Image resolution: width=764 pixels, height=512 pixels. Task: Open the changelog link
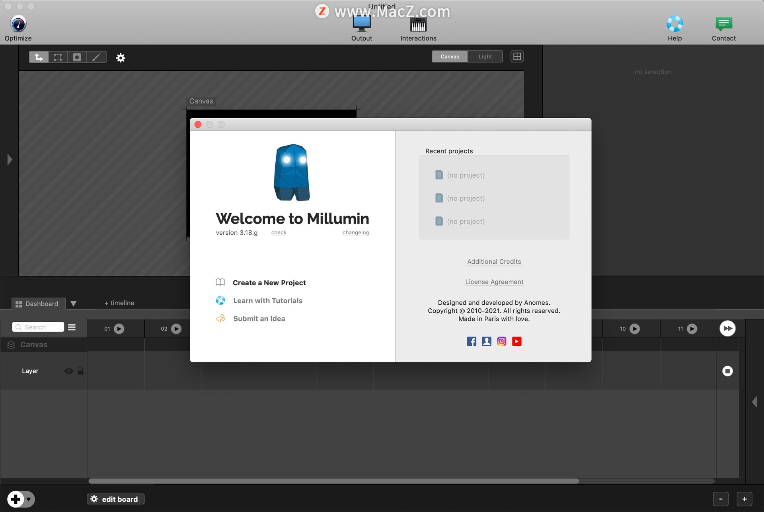click(x=355, y=233)
